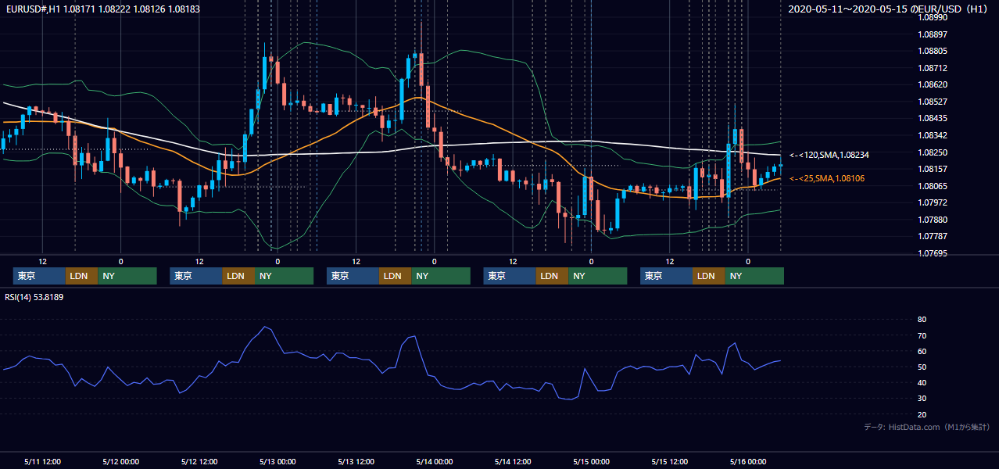Screen dimensions: 999x469
Task: Click the first 東京 session block
Action: (39, 276)
